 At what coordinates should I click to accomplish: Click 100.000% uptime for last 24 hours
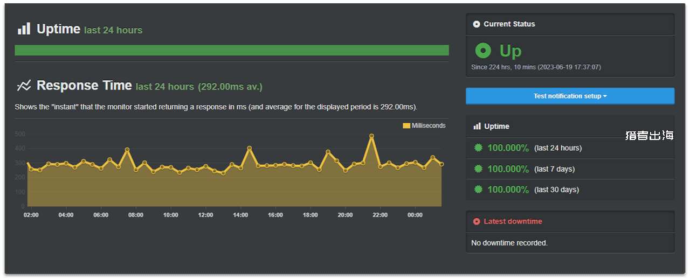508,148
